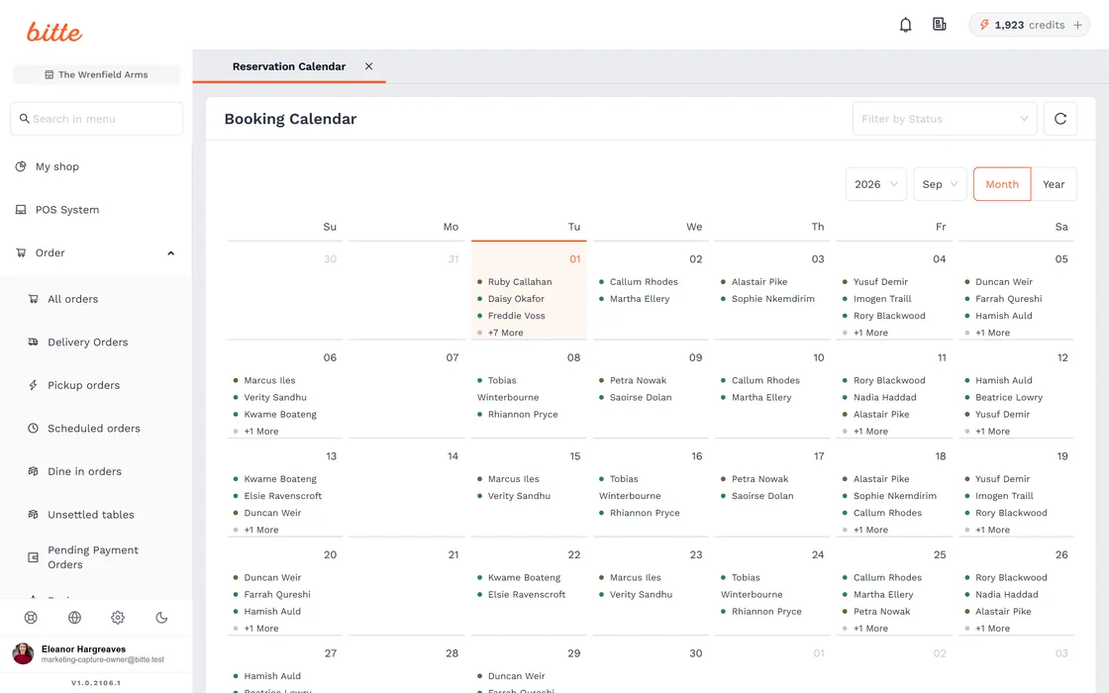The width and height of the screenshot is (1109, 693).
Task: Toggle dark mode moon icon
Action: [161, 618]
